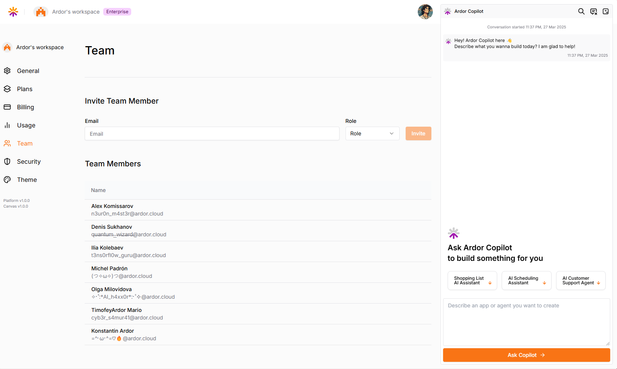
Task: Open the Usage page
Action: point(26,125)
